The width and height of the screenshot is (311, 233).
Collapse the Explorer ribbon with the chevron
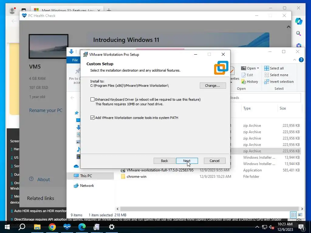295,60
